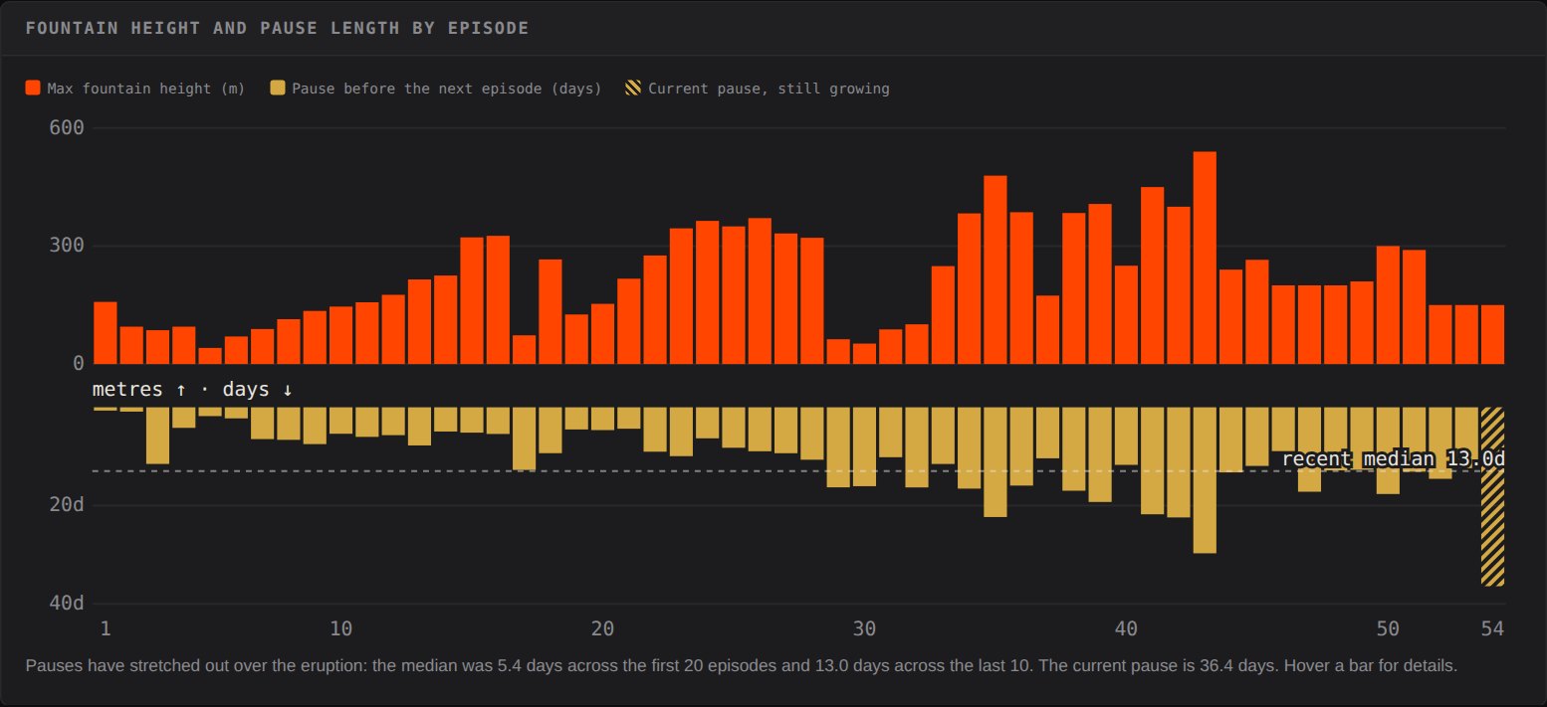Click the hatched Current pause legend swatch

(633, 88)
